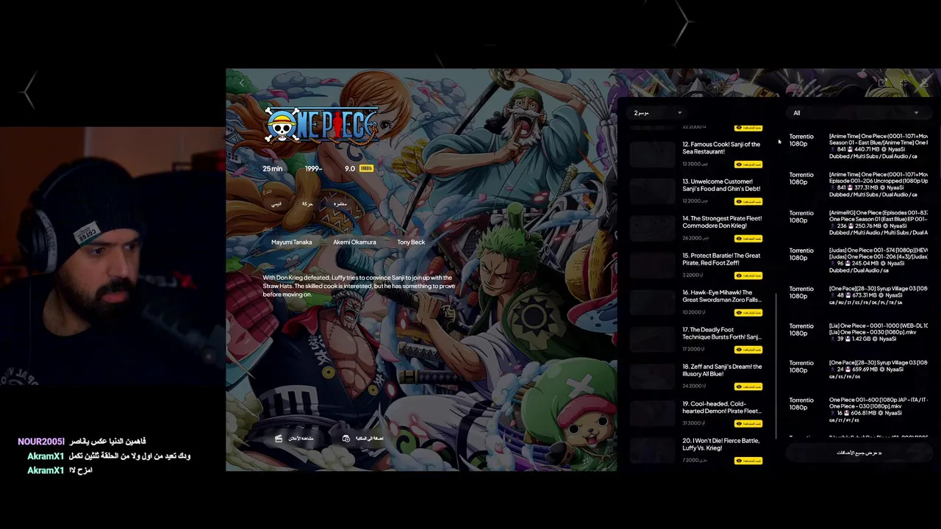Open episode 19 Cool-headed, Cold-hearted Demon! title
The image size is (941, 529).
coord(721,408)
